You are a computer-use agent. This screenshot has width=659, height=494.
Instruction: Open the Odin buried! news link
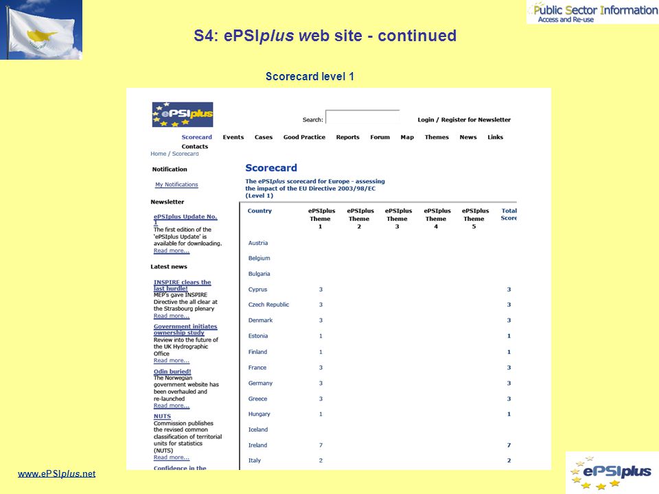(x=172, y=371)
